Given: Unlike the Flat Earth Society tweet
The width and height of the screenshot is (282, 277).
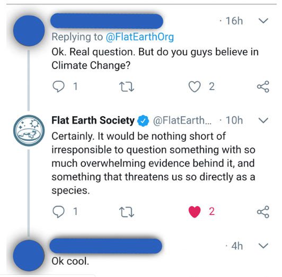Looking at the screenshot, I should click(195, 212).
